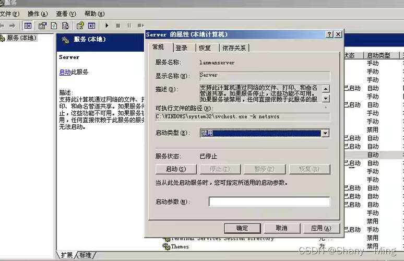Click the 确定 button
404x261 pixels.
click(x=242, y=228)
